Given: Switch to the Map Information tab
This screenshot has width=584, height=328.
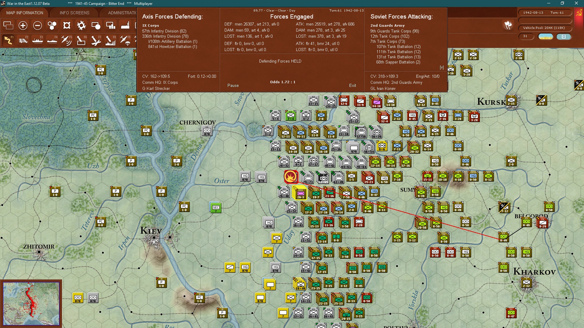Looking at the screenshot, I should 25,13.
